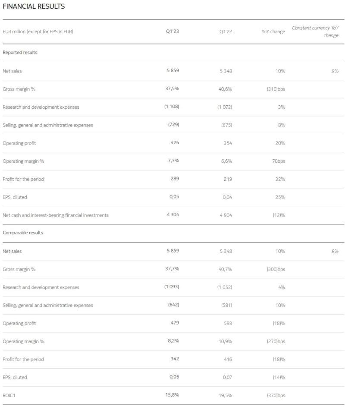The width and height of the screenshot is (345, 407).
Task: Select the 4 304 net cash value
Action: [x=172, y=215]
